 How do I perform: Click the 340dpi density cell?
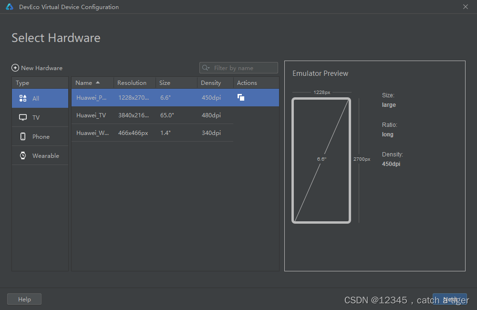(211, 133)
